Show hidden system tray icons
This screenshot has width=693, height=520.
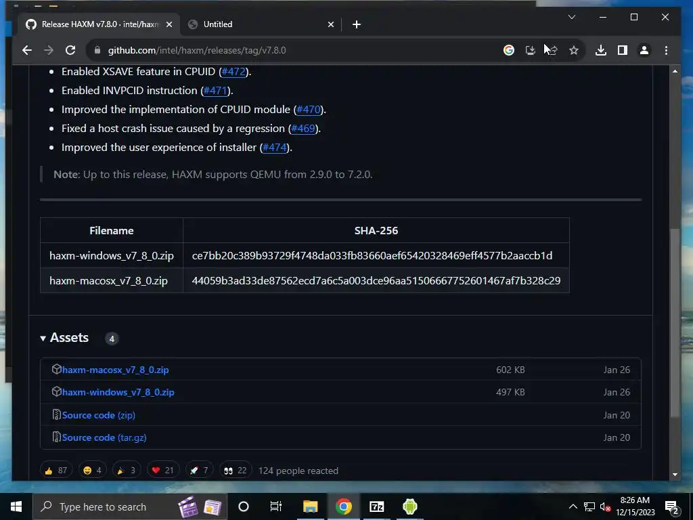coord(573,506)
